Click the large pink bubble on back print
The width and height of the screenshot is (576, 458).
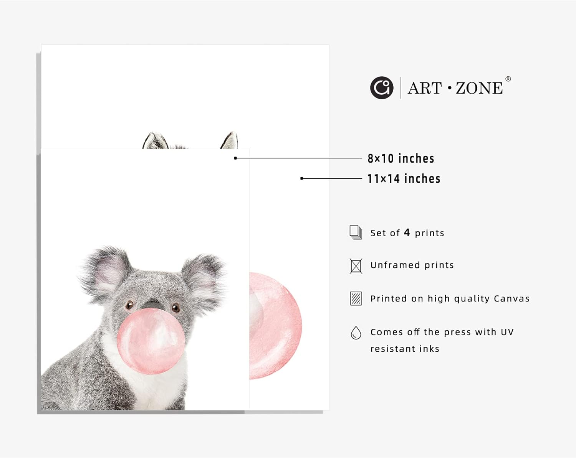[276, 326]
